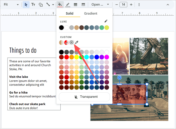This screenshot has width=176, height=129.
Task: Open the Border dash option
Action: tap(83, 5)
